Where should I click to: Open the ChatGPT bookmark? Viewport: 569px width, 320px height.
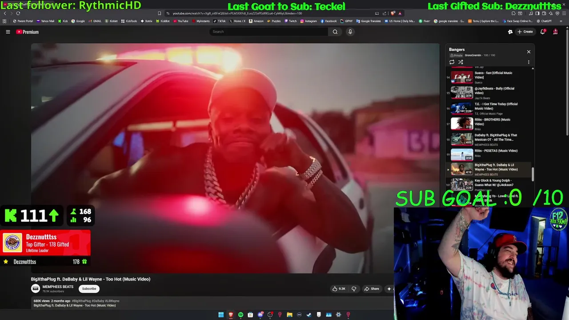coord(544,21)
